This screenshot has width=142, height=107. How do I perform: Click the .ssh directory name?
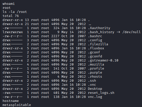coord(92,81)
